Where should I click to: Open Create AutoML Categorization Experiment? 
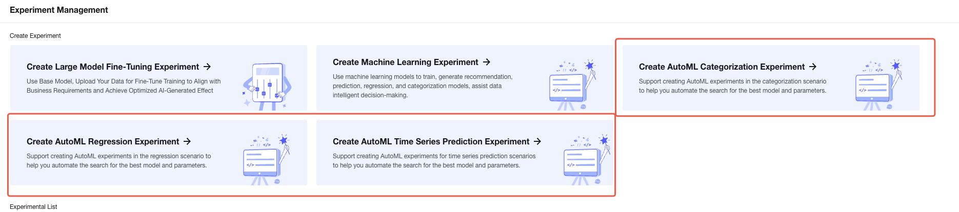[x=722, y=67]
